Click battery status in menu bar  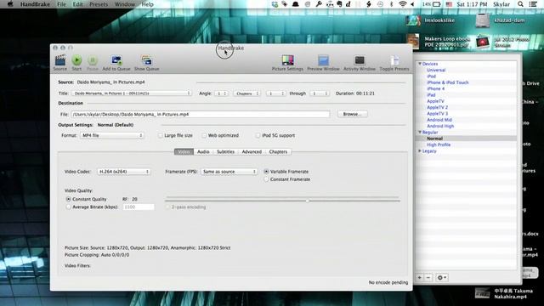tap(431, 4)
